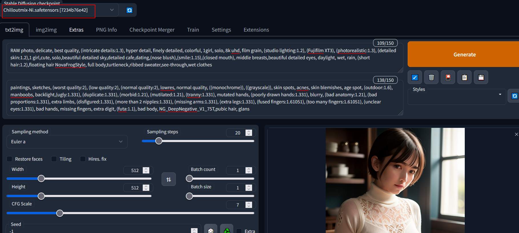Open the Checkpoint Merger tab

(x=152, y=30)
